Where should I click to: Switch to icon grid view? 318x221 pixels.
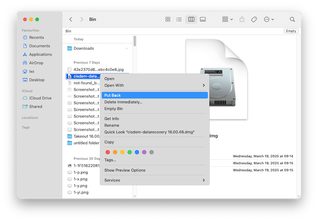click(x=168, y=19)
